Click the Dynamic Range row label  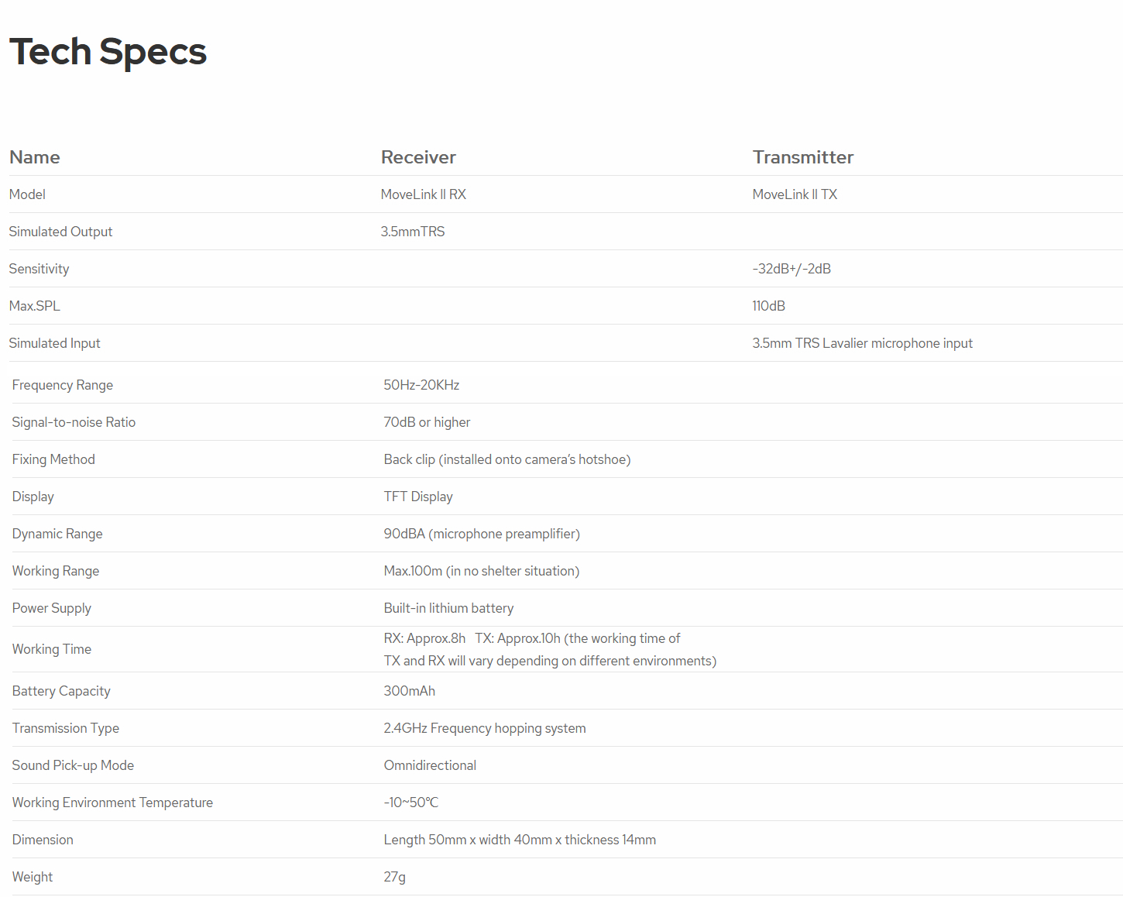tap(57, 534)
